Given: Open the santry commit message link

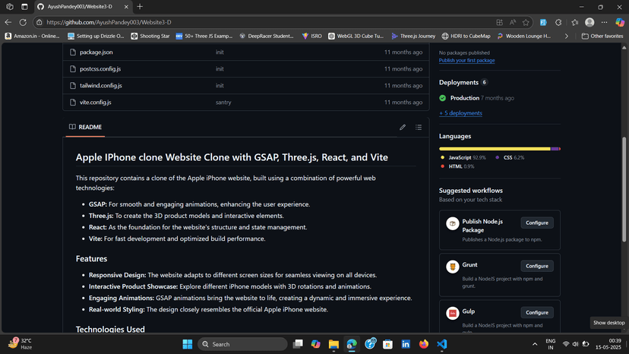Looking at the screenshot, I should [223, 103].
